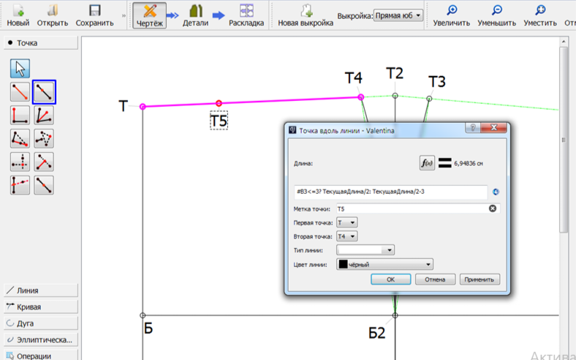Click inside the length formula field
Screen dimensions: 576x360
click(391, 192)
